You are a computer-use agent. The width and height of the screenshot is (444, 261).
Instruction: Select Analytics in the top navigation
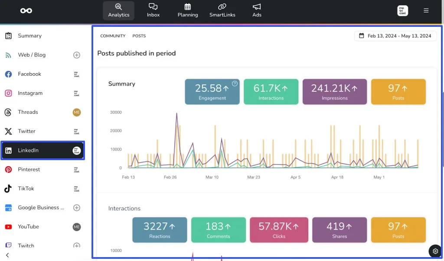[118, 10]
